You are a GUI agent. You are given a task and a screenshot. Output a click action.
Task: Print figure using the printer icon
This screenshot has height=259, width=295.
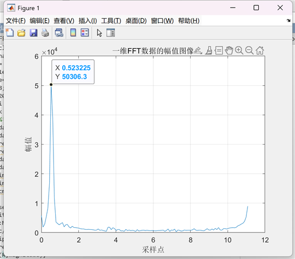coord(45,33)
